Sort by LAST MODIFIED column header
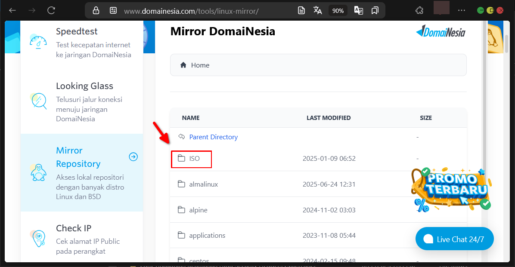 tap(329, 118)
